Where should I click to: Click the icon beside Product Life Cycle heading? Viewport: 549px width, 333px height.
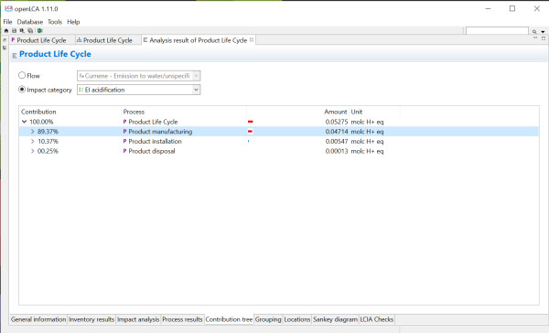pyautogui.click(x=15, y=55)
